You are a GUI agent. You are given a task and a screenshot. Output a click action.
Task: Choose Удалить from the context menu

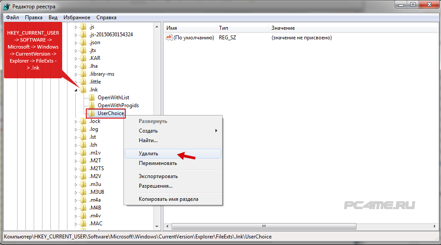pyautogui.click(x=148, y=154)
